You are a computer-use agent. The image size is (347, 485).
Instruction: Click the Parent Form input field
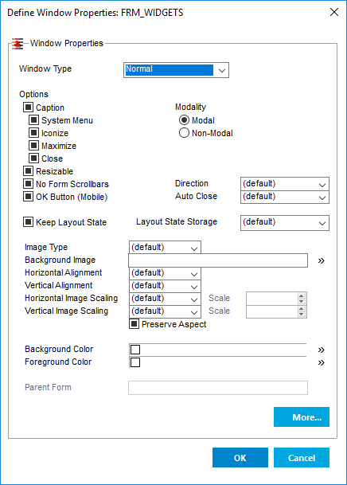tap(218, 388)
